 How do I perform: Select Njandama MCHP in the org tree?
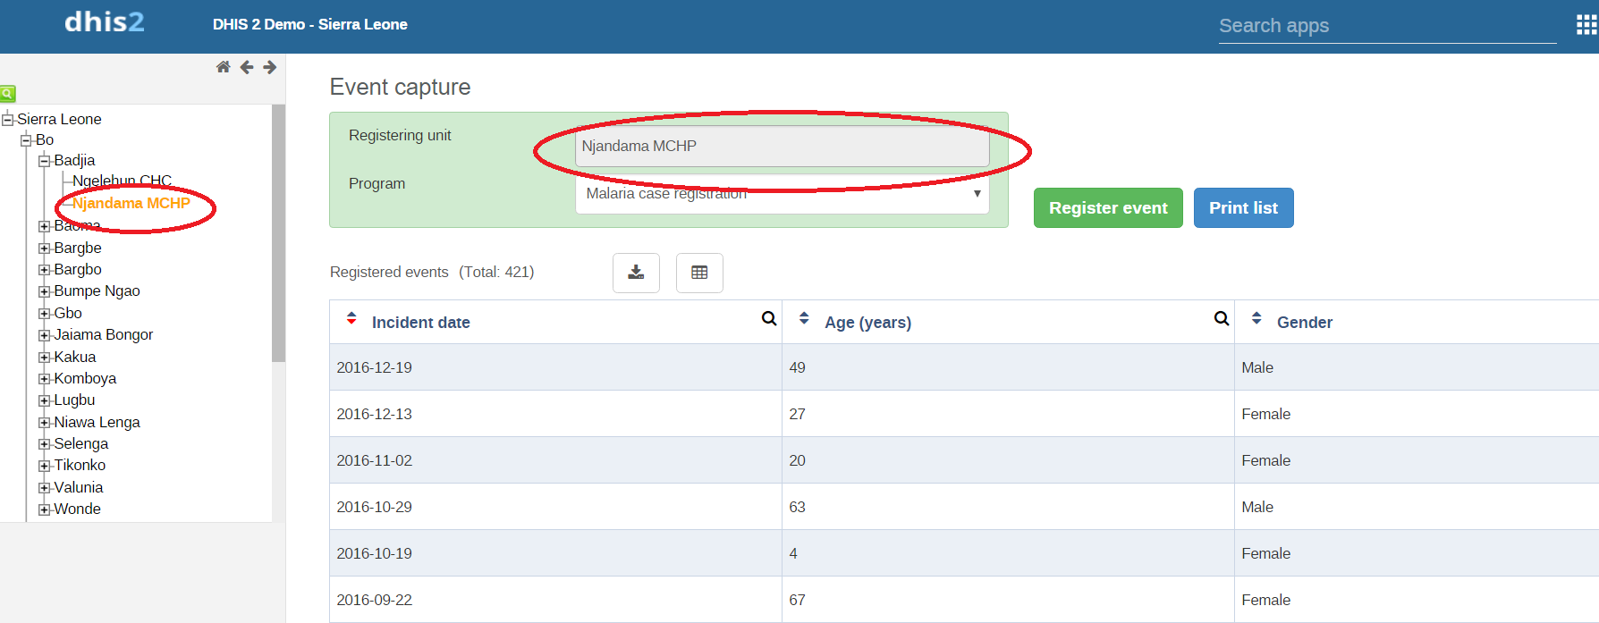click(131, 203)
